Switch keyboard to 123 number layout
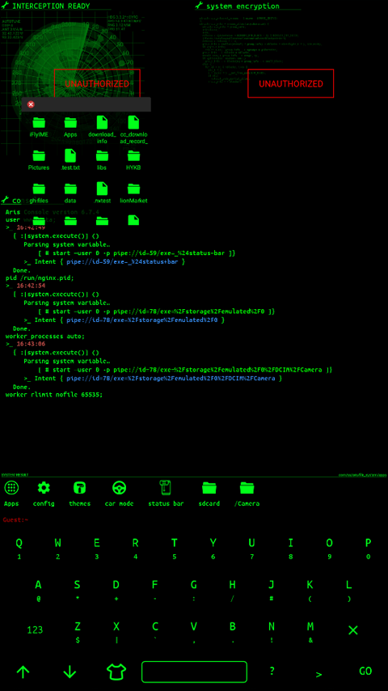 [x=36, y=630]
